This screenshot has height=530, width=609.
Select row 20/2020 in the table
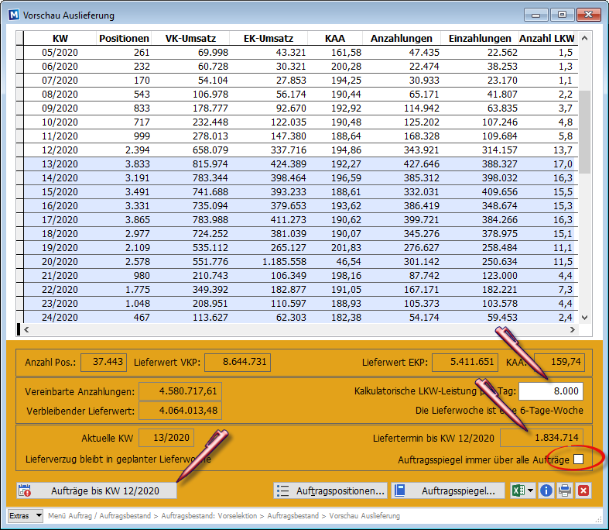297,262
